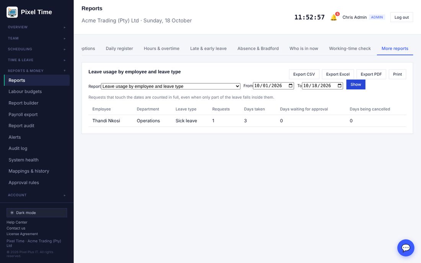
Task: Switch to the Working-time check tab
Action: 350,49
